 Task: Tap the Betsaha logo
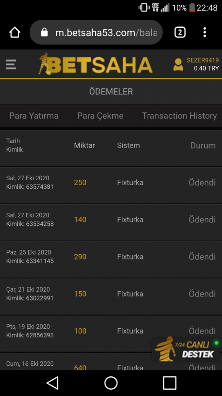pos(95,63)
